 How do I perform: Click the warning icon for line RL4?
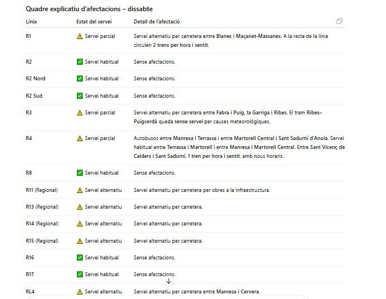[80, 292]
